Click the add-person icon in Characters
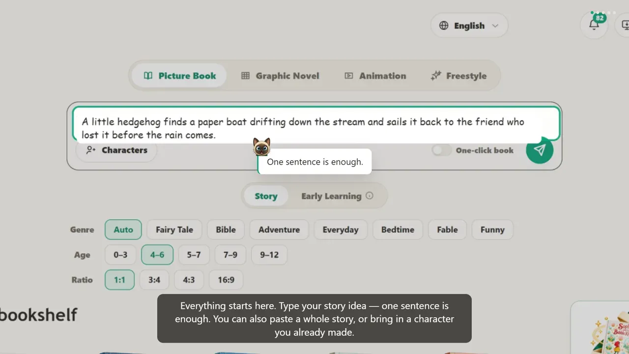 click(x=91, y=150)
